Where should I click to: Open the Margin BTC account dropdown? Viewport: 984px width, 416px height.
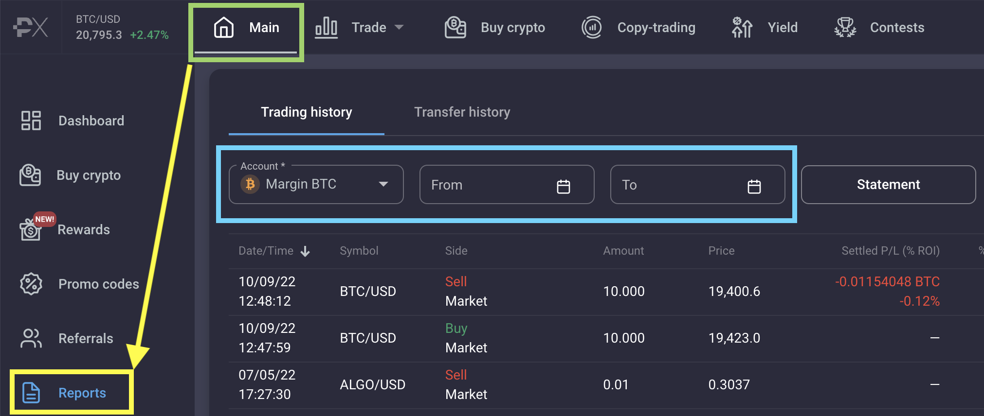tap(316, 185)
